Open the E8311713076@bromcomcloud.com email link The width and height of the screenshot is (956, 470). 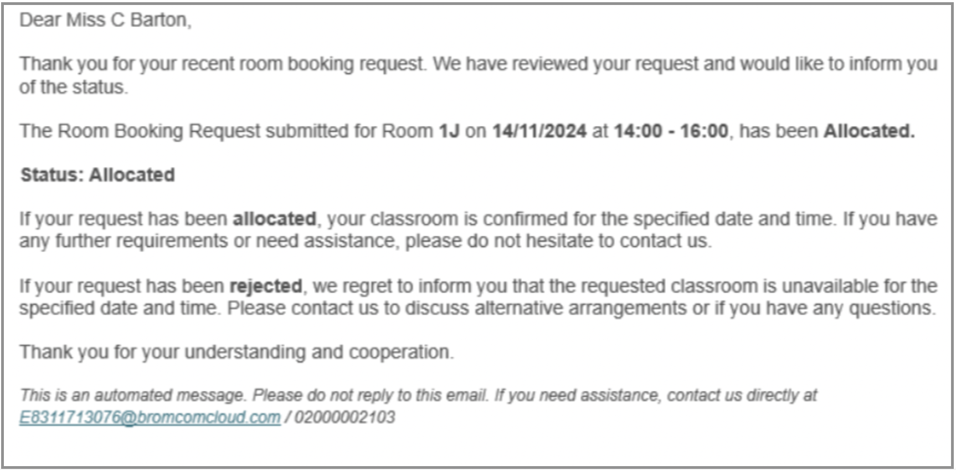[150, 417]
